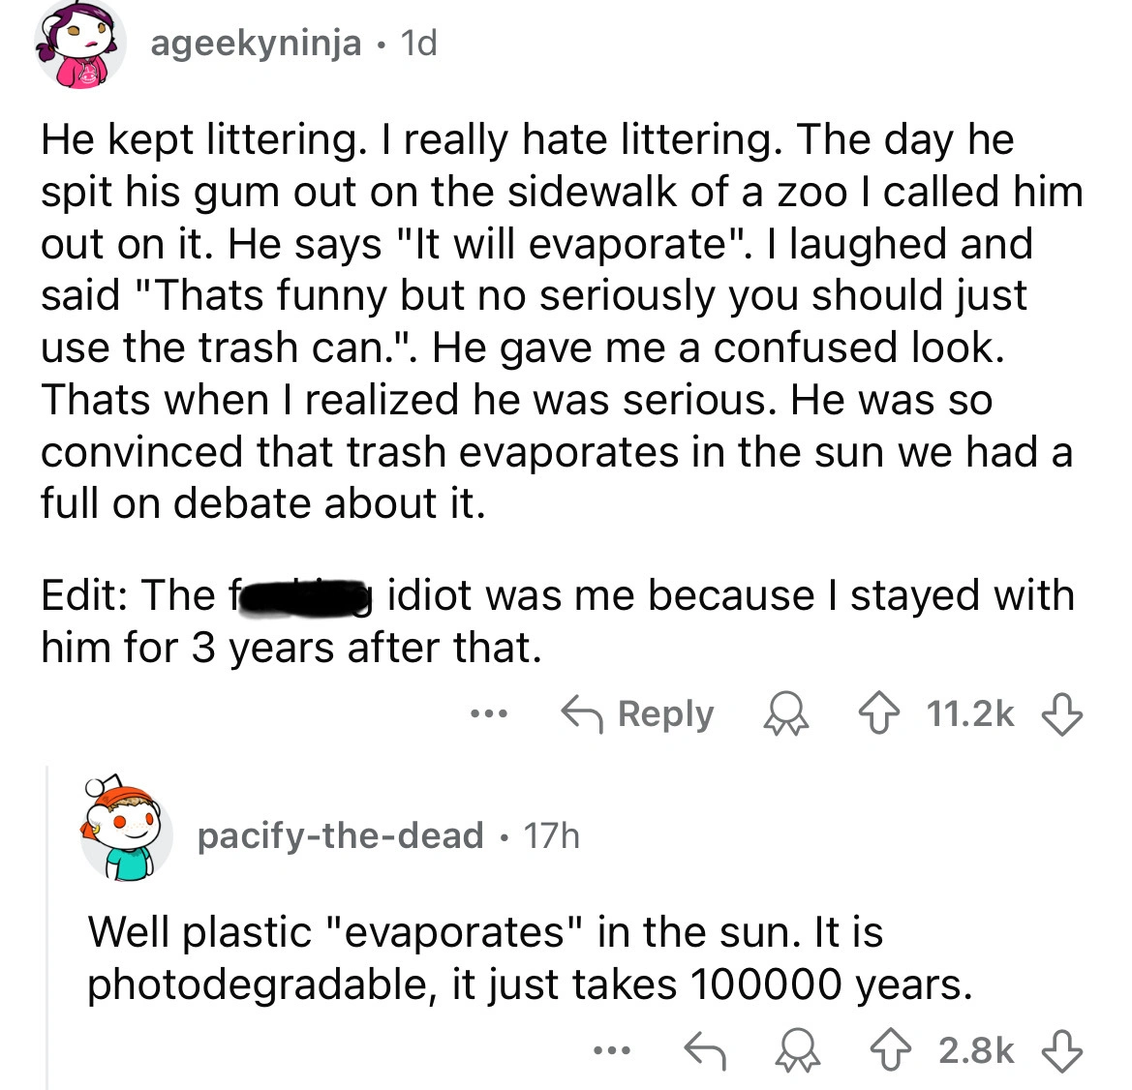Open more options for pacify-the-dead's reply
Screen dimensions: 1132x1090
click(x=613, y=1049)
